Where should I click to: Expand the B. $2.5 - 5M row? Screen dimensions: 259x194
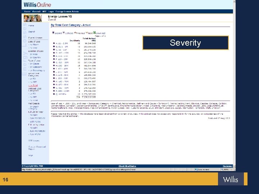(54, 46)
